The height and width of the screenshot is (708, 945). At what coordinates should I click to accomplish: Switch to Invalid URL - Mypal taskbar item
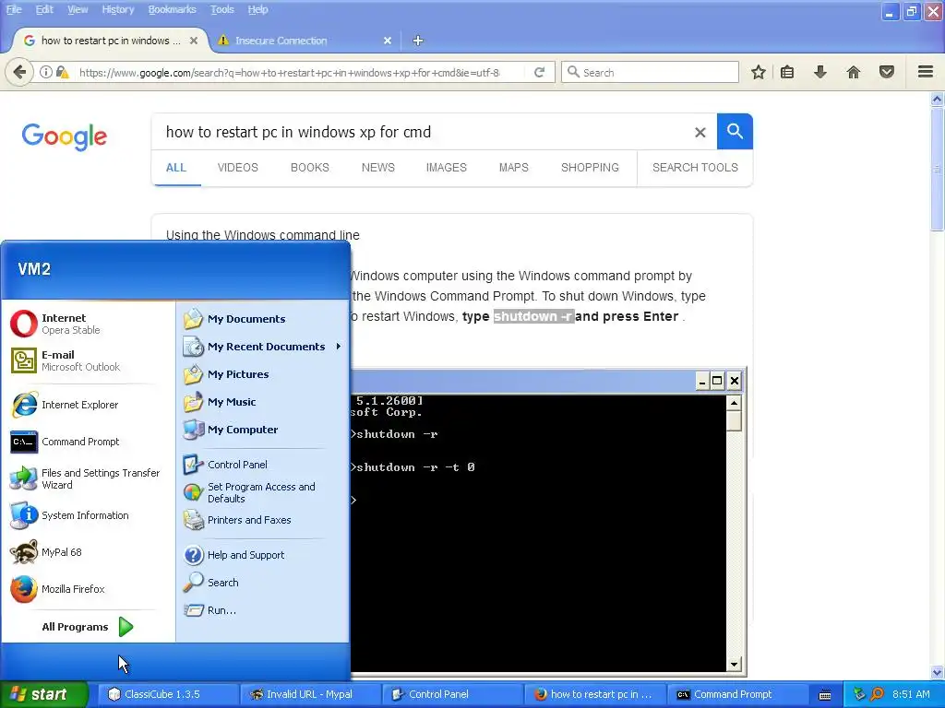(310, 694)
